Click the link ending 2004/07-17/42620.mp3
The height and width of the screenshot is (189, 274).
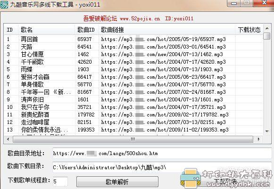(163, 62)
